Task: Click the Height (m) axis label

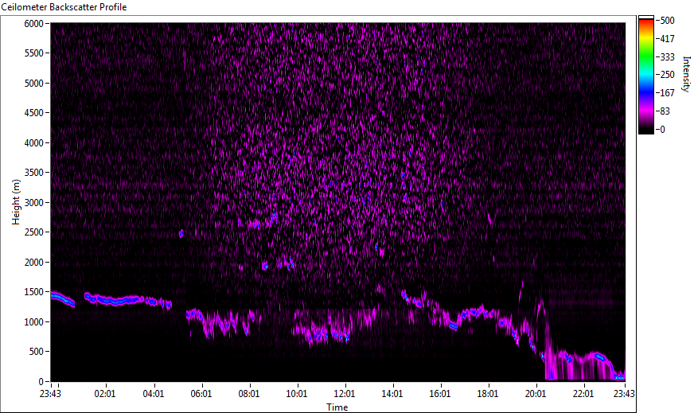Action: point(16,202)
